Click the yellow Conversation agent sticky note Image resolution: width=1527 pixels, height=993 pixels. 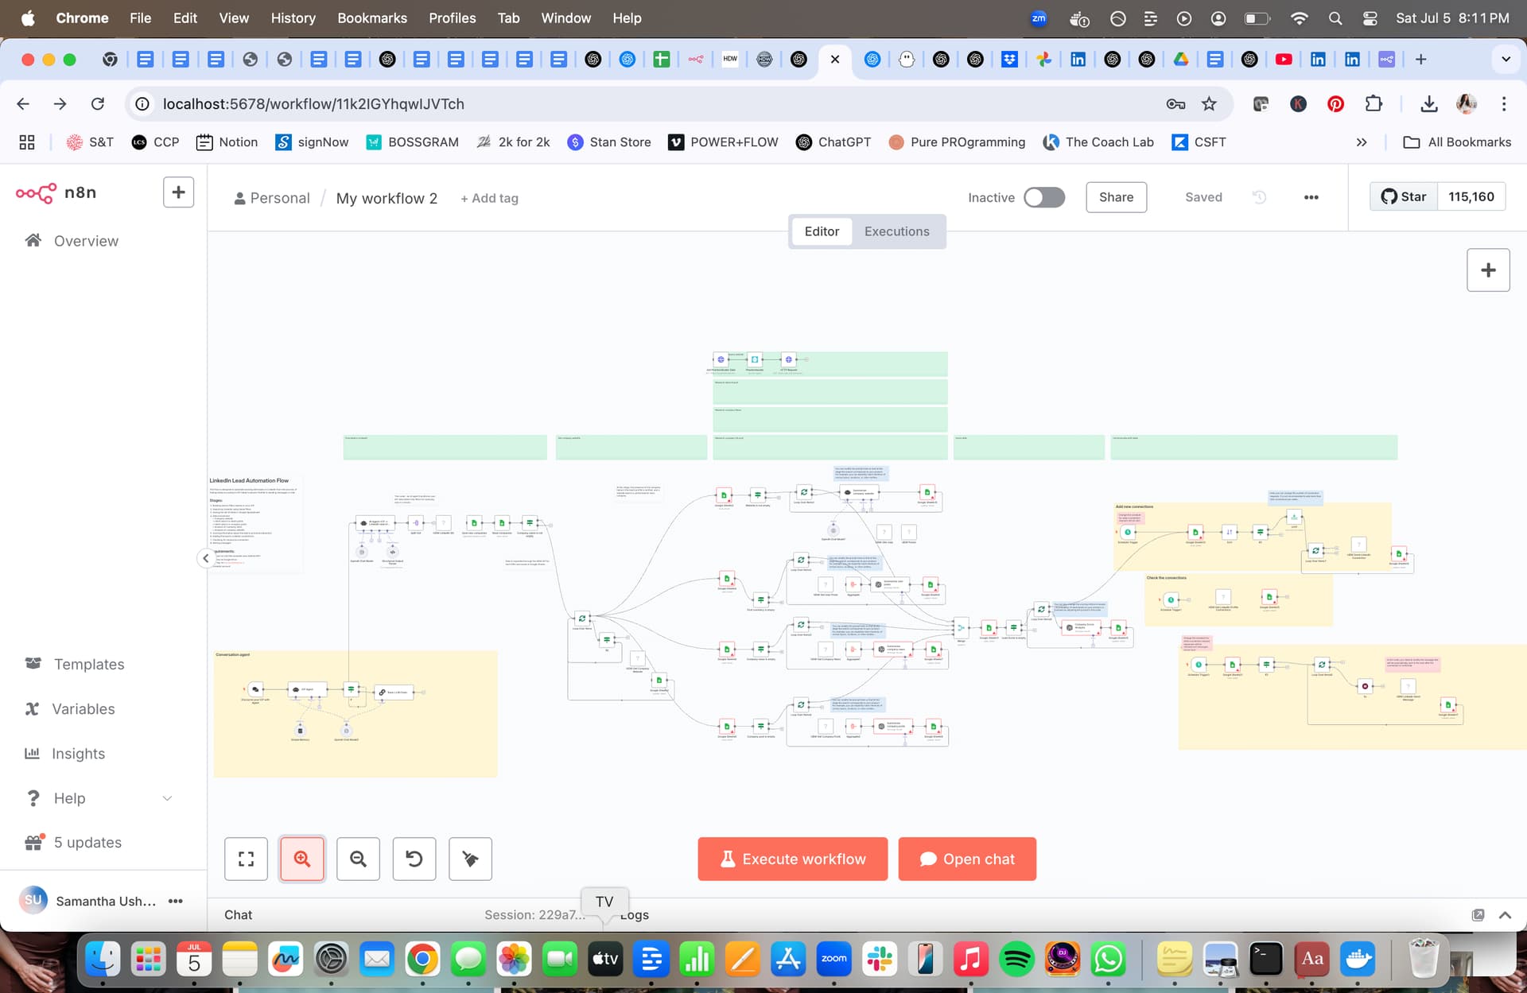[x=356, y=713]
